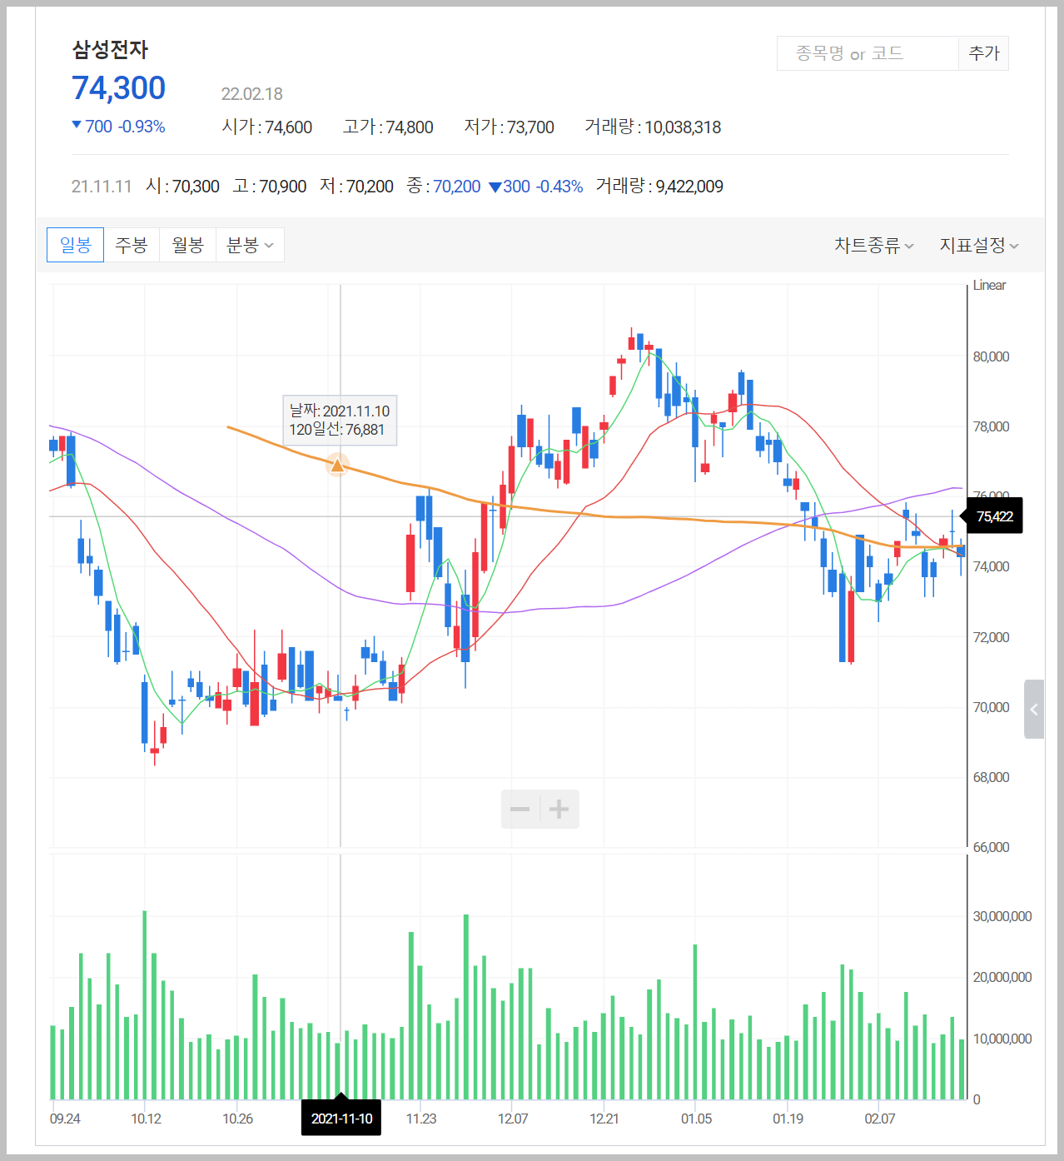The width and height of the screenshot is (1064, 1161).
Task: Click the 02.07 date axis label
Action: [x=879, y=1119]
